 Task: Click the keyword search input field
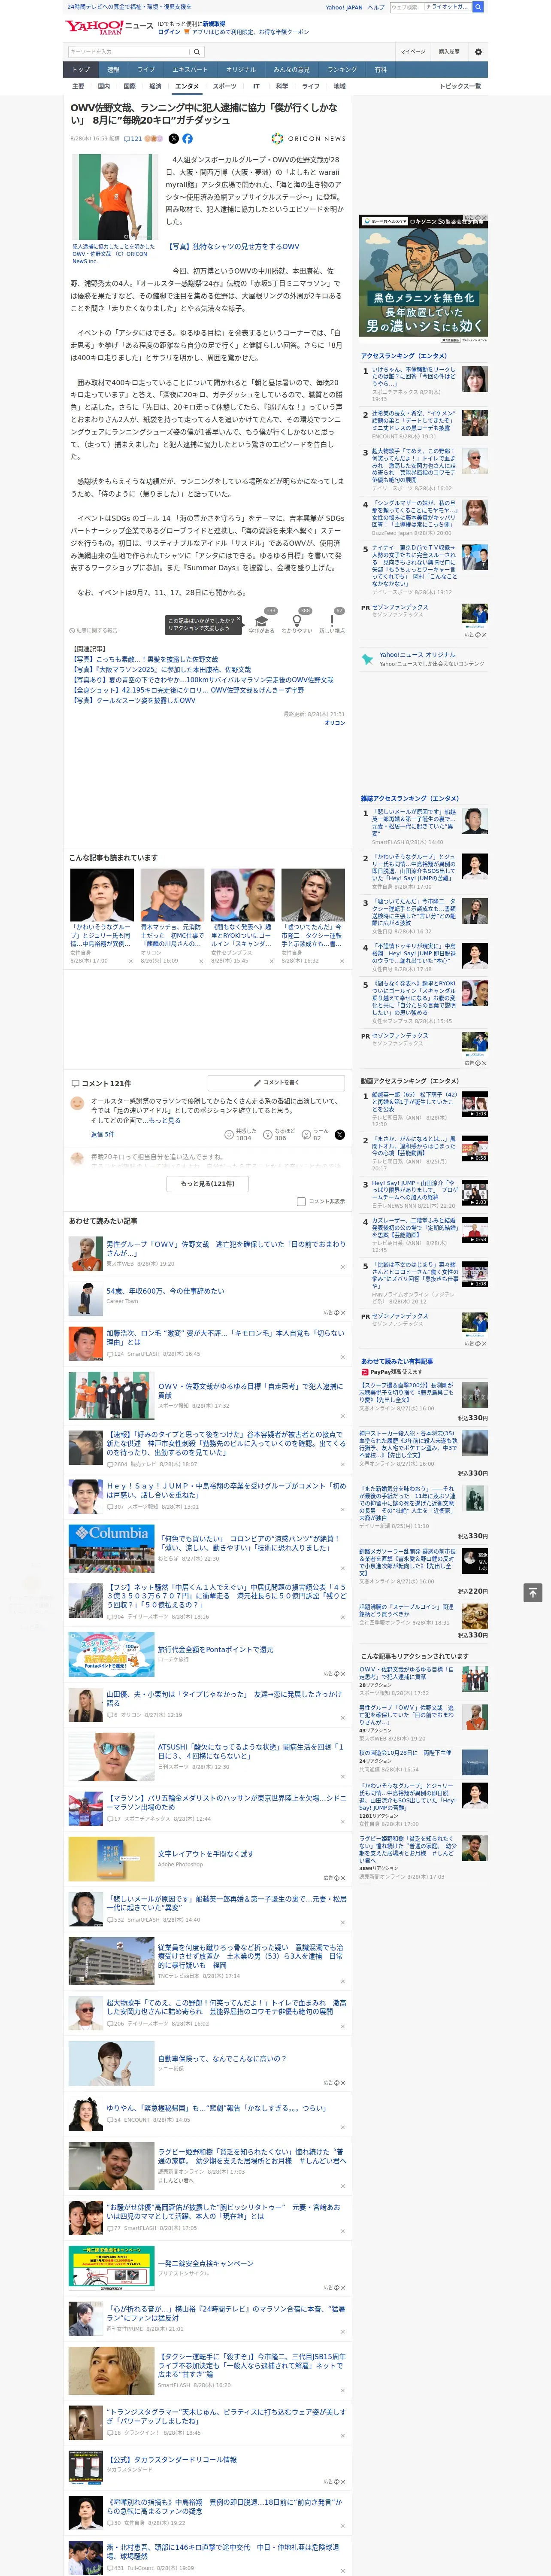[129, 52]
